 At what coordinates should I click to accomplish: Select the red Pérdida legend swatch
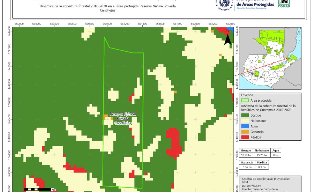[x=245, y=138]
